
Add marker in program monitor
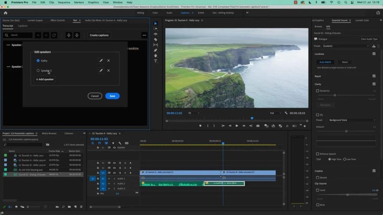[x=200, y=126]
